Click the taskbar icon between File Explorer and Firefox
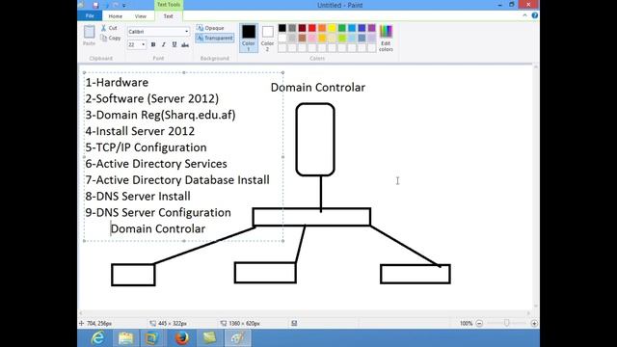This screenshot has width=617, height=347. coord(151,338)
